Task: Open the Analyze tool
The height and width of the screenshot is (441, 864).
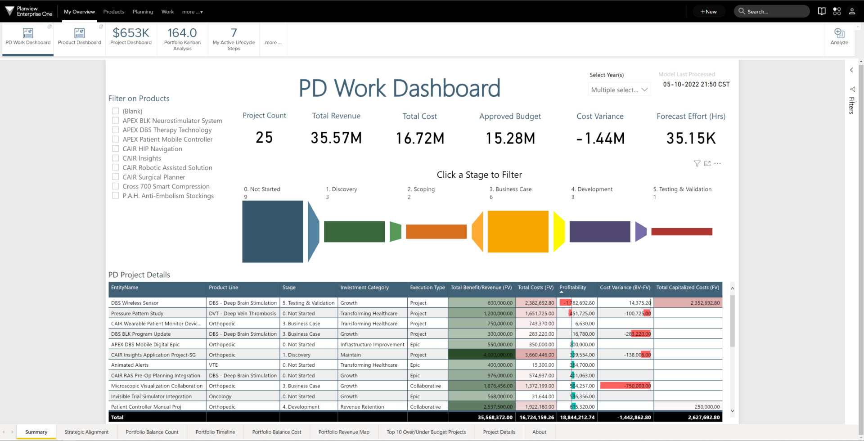Action: [839, 36]
